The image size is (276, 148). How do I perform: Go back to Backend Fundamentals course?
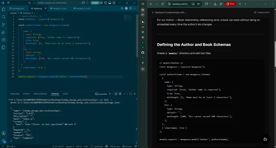click(169, 13)
